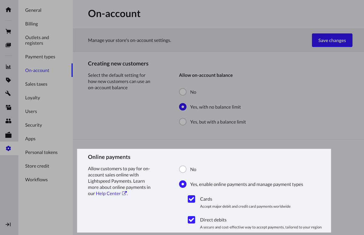Open the wrench Setup icon
The height and width of the screenshot is (235, 364).
point(8,94)
